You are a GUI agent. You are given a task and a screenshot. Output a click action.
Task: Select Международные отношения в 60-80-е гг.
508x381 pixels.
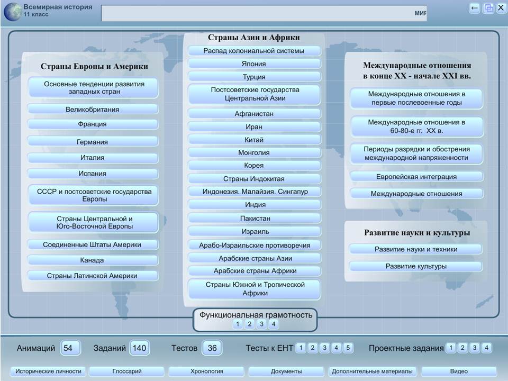click(x=416, y=126)
